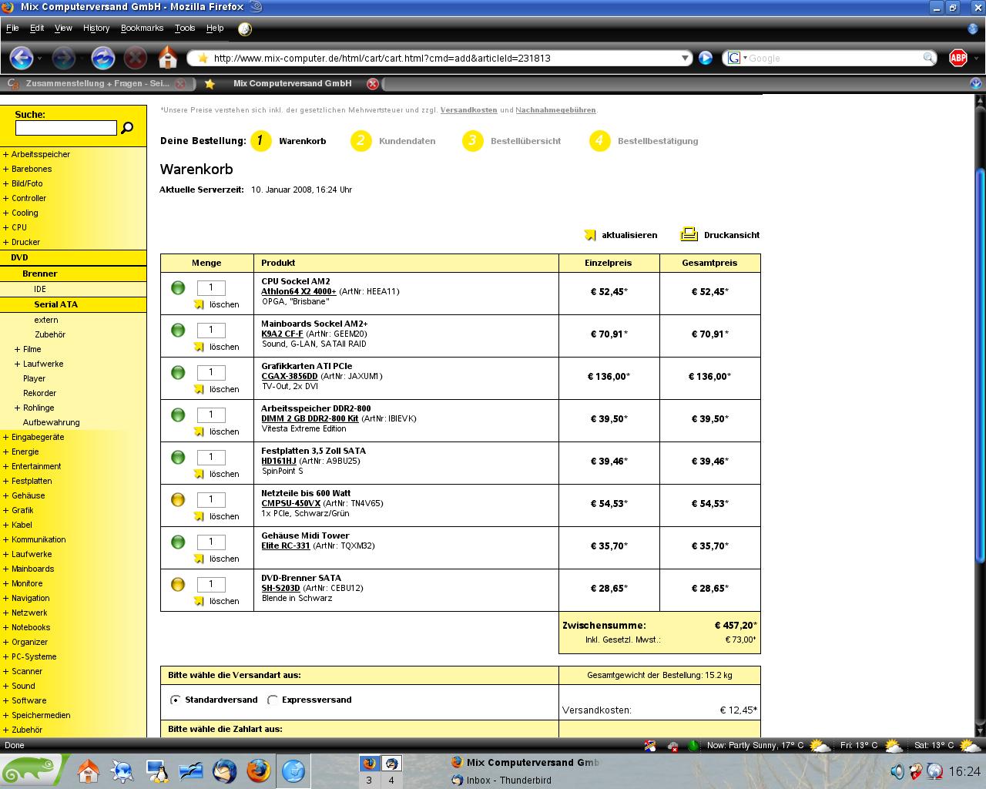The width and height of the screenshot is (986, 789).
Task: Expand the Barebones category
Action: click(5, 169)
